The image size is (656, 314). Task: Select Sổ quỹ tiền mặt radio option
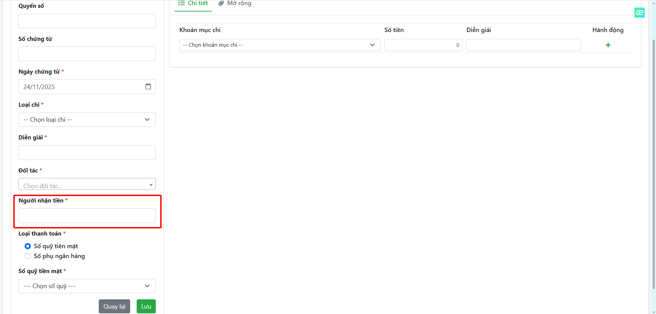pyautogui.click(x=28, y=246)
